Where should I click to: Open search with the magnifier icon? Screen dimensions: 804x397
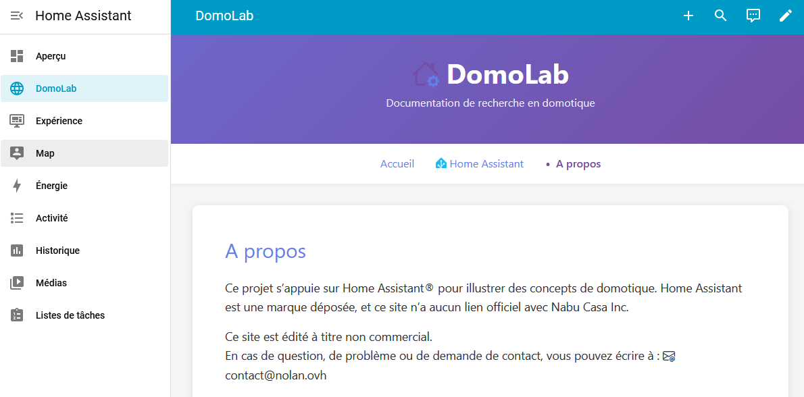coord(721,16)
